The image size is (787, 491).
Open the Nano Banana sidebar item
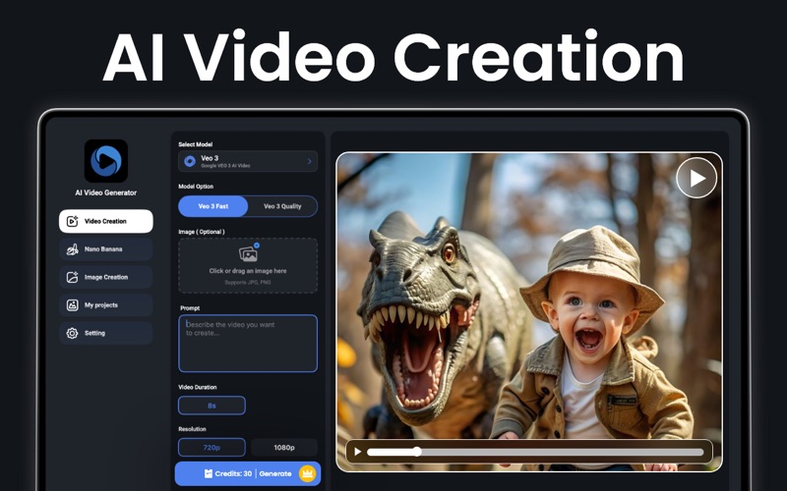pyautogui.click(x=106, y=249)
